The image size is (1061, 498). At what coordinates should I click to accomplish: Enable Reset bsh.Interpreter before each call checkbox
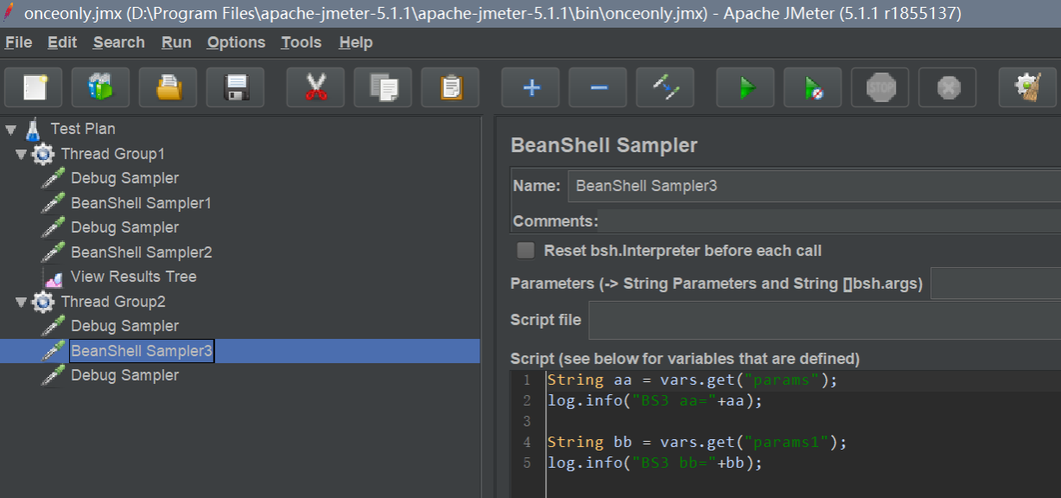click(525, 251)
